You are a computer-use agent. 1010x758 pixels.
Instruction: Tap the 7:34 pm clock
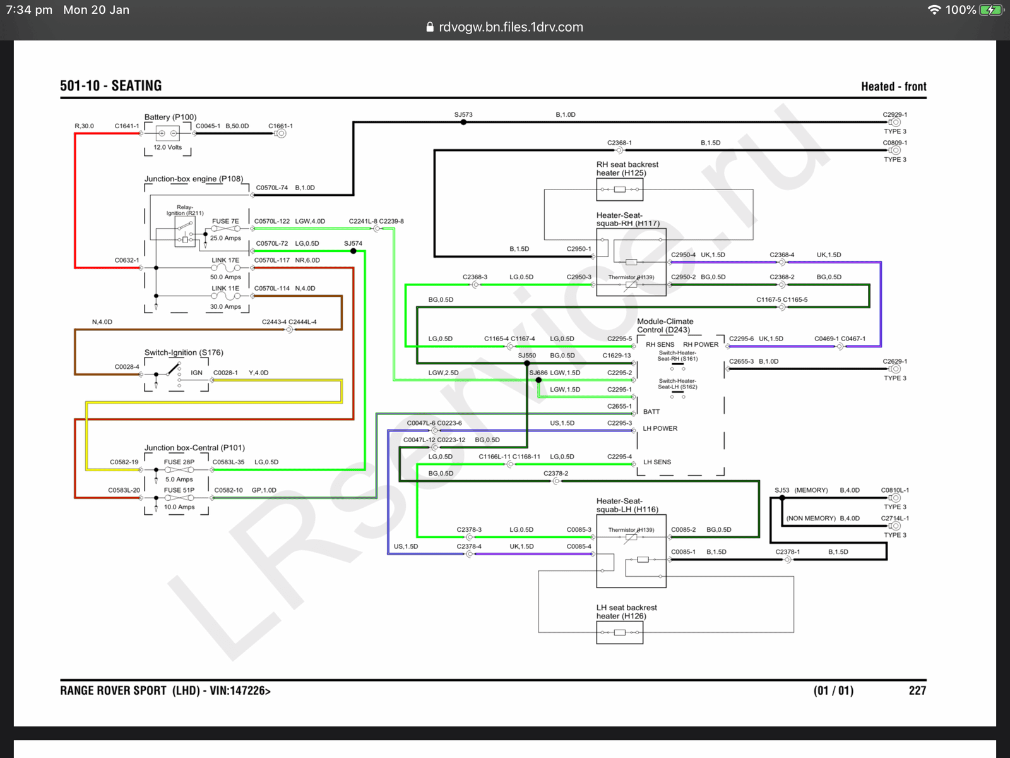(29, 10)
